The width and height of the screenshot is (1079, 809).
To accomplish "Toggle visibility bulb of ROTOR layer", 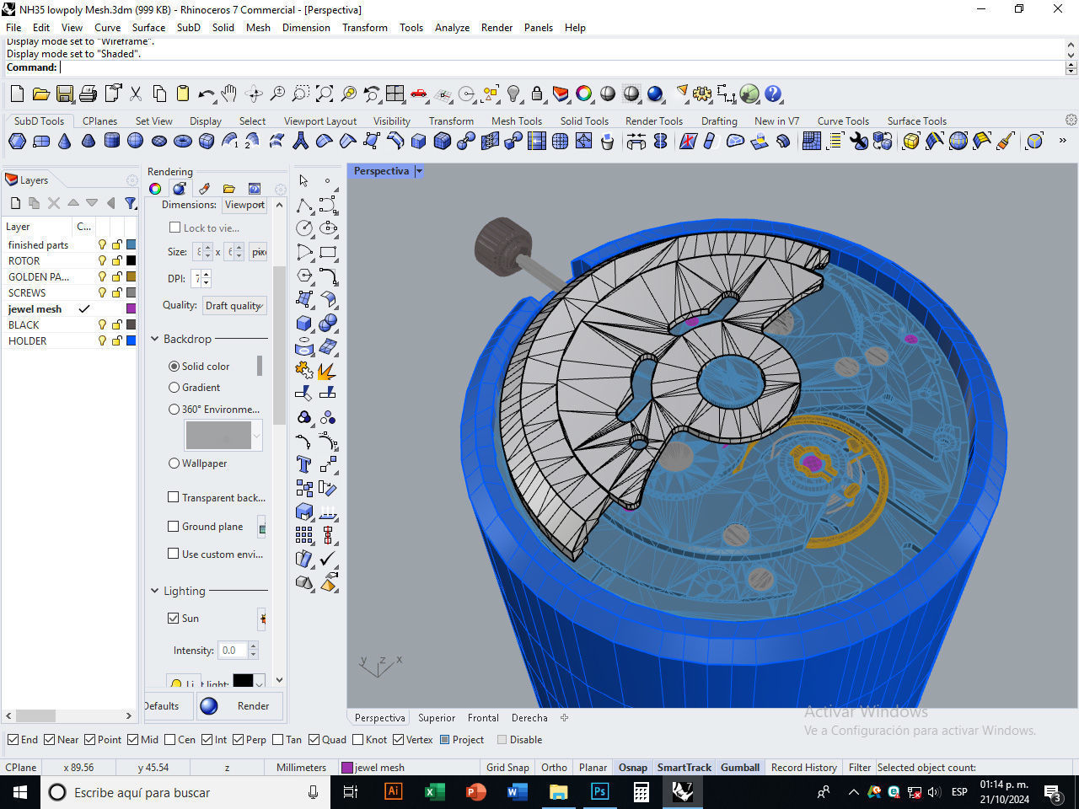I will 102,260.
